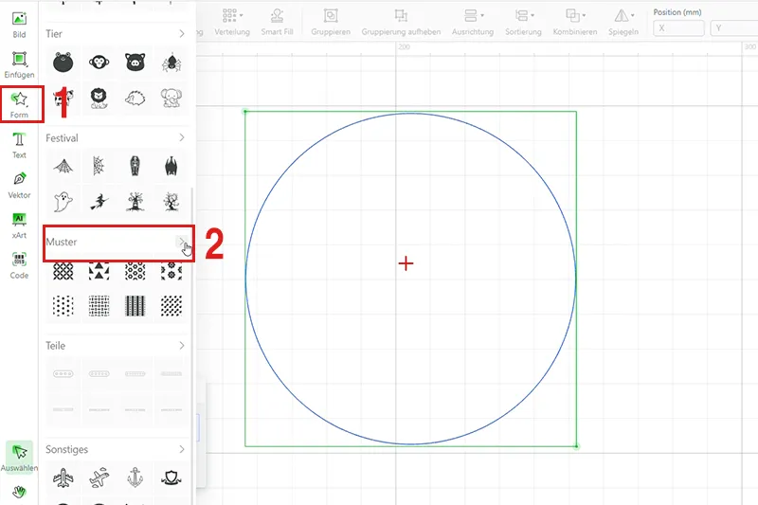Insert the shield emblem shape

pyautogui.click(x=171, y=478)
